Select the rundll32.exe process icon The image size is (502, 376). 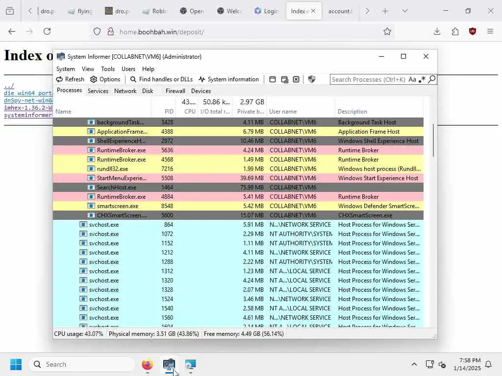91,169
